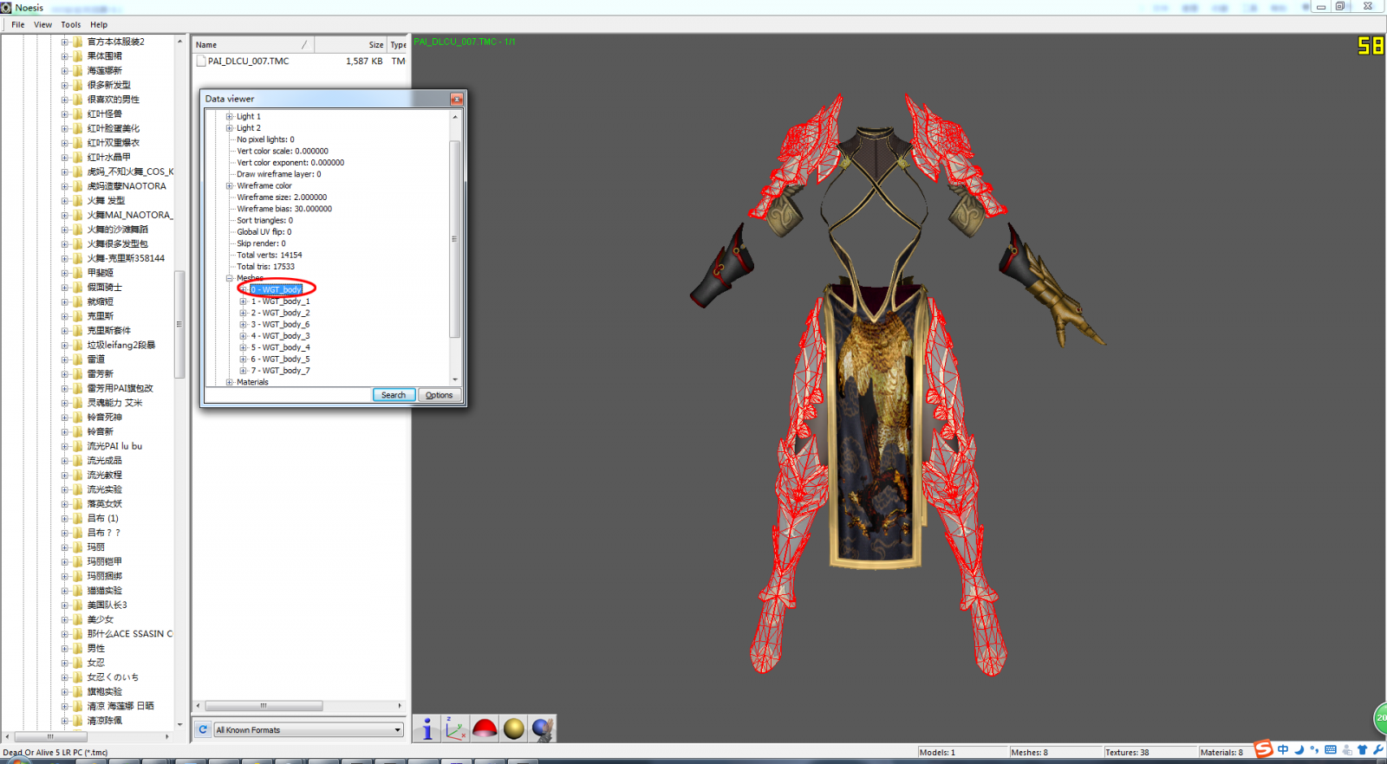Close the Data viewer dialog
Viewport: 1387px width, 764px height.
coord(456,100)
